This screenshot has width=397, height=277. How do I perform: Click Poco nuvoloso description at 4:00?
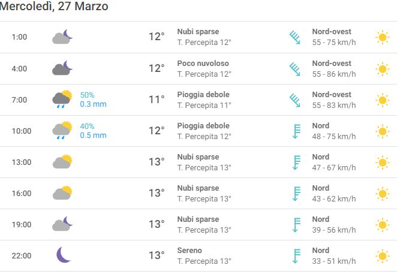coord(203,64)
